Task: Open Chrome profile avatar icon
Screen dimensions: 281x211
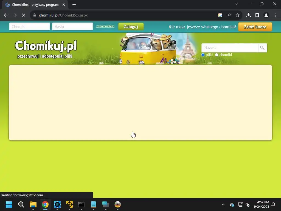Action: [266, 15]
